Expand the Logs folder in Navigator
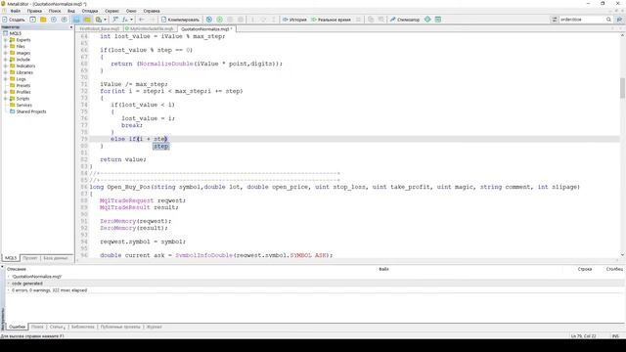This screenshot has width=626, height=352. point(6,79)
